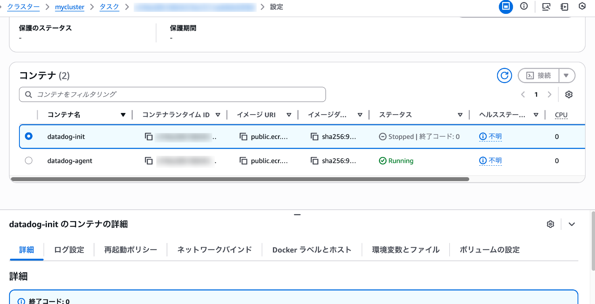Select the datadog-agent container radio button

(29, 160)
